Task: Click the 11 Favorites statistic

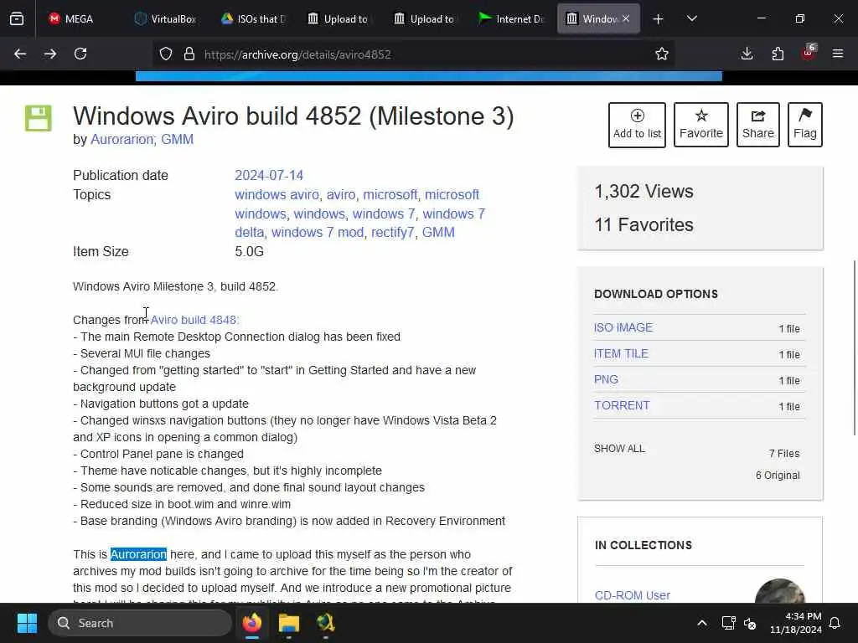Action: click(644, 224)
